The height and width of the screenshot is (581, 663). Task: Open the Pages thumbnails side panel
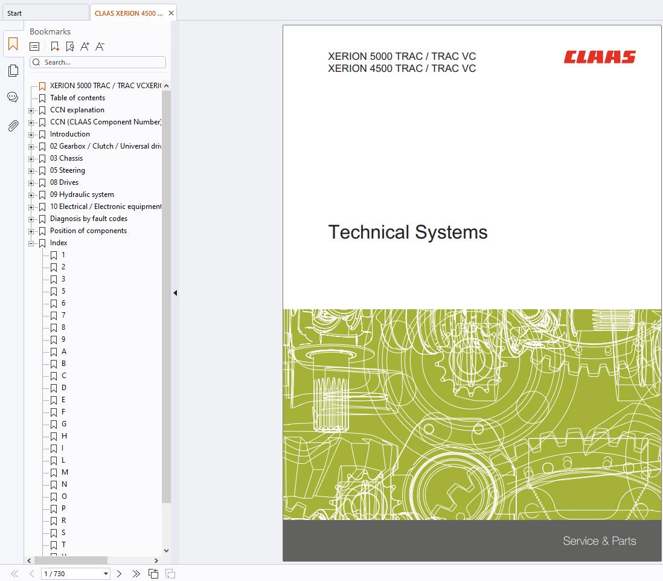pos(13,71)
